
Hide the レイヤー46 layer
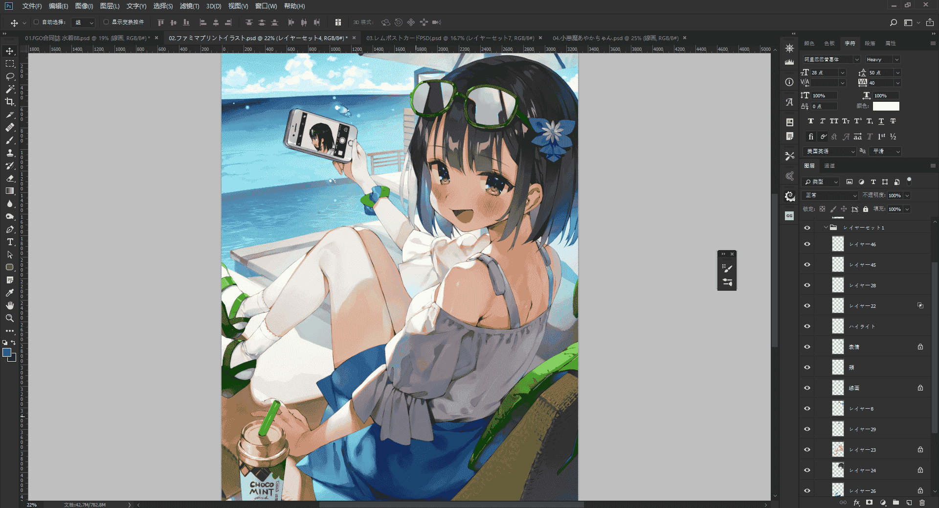(x=807, y=244)
